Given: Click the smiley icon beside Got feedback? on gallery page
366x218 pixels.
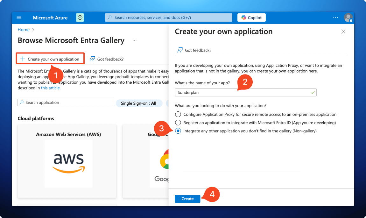Looking at the screenshot, I should (x=92, y=59).
